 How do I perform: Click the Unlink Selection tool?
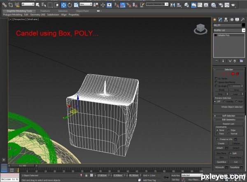point(11,5)
